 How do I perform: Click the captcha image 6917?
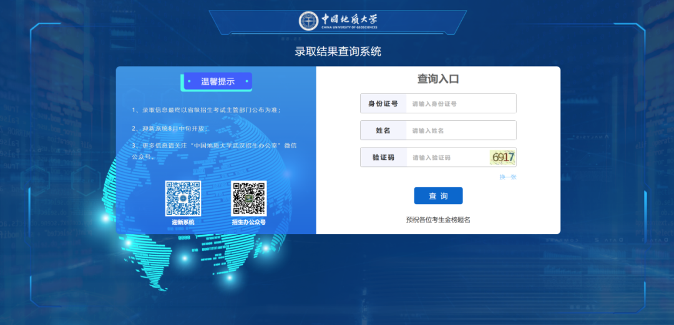(502, 158)
